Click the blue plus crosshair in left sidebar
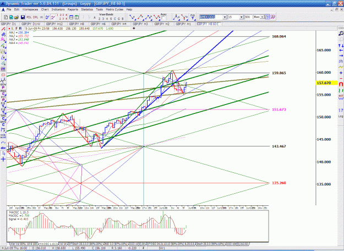This screenshot has height=251, width=344. coord(3,159)
